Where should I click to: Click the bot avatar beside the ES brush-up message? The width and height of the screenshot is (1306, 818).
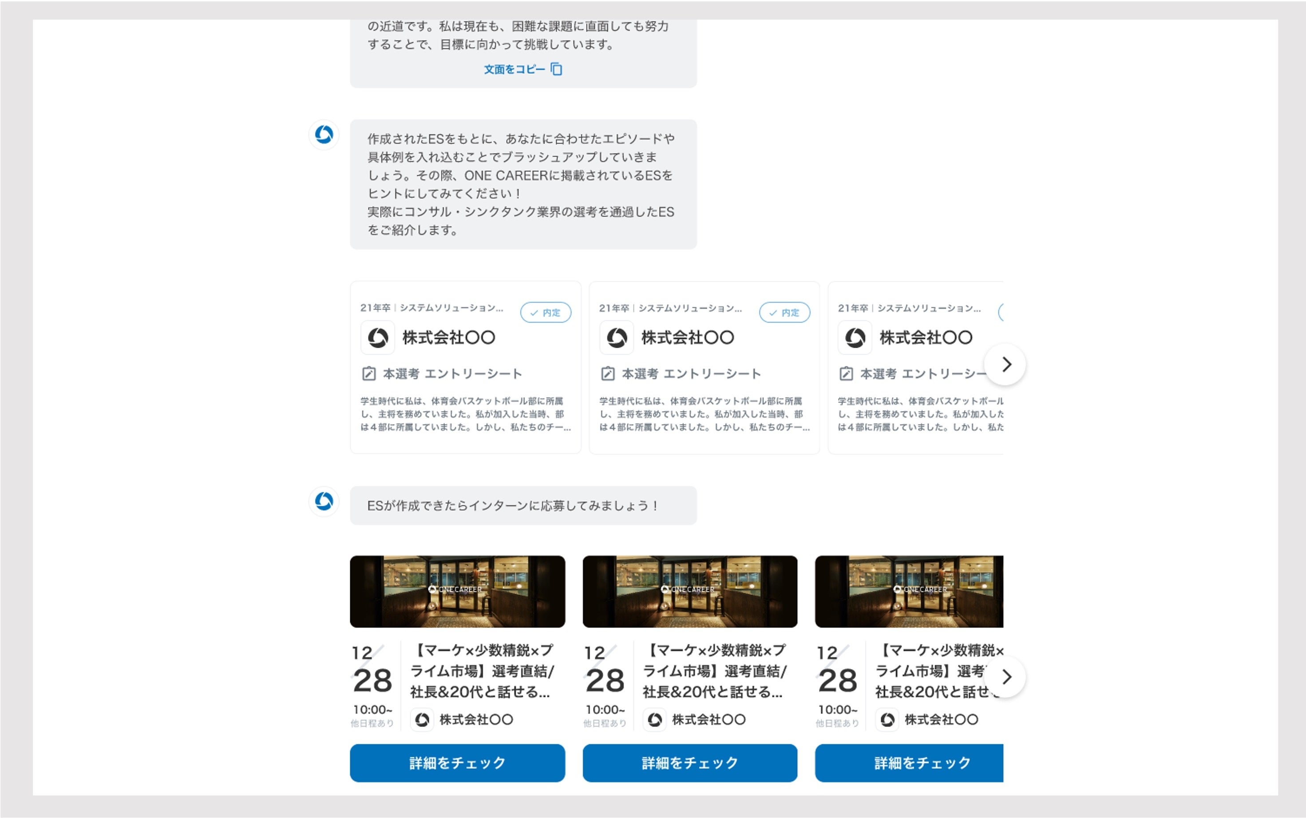click(324, 134)
